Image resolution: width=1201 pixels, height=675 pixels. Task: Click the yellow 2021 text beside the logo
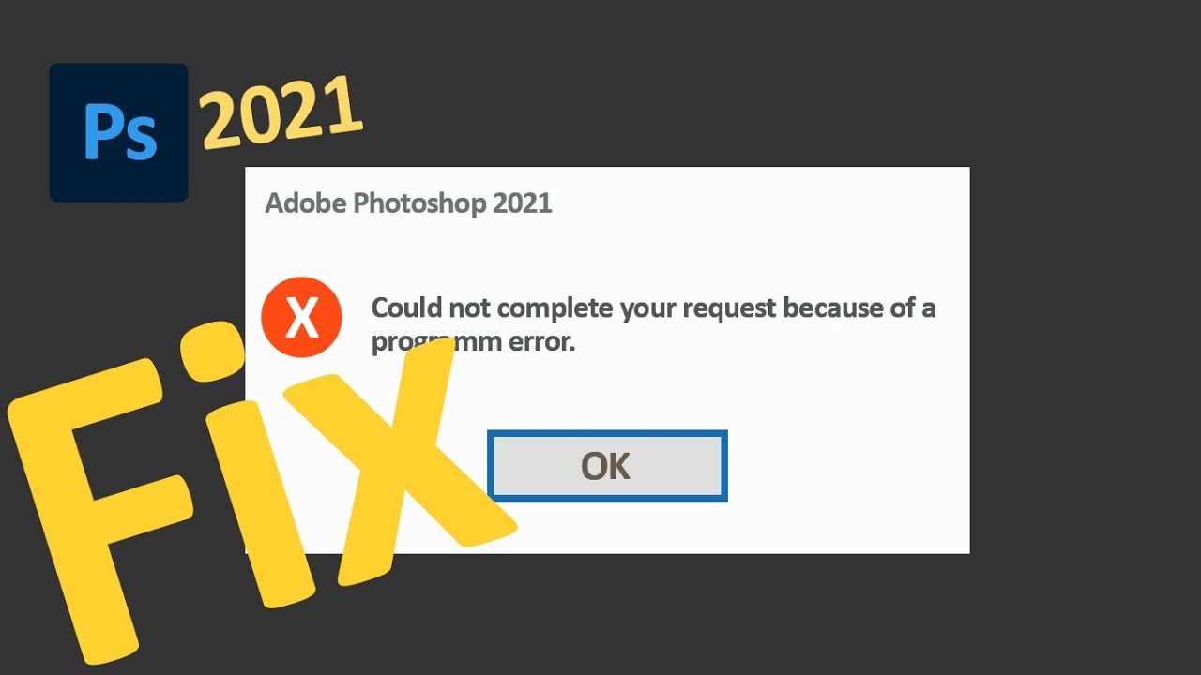click(x=280, y=114)
